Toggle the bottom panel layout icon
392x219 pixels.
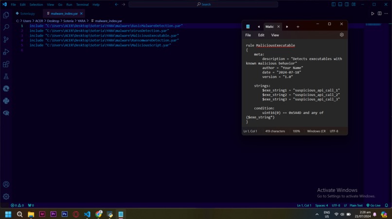340,4
